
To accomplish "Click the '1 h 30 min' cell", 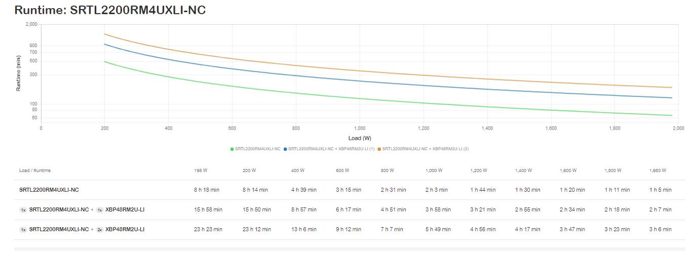I will pyautogui.click(x=528, y=190).
